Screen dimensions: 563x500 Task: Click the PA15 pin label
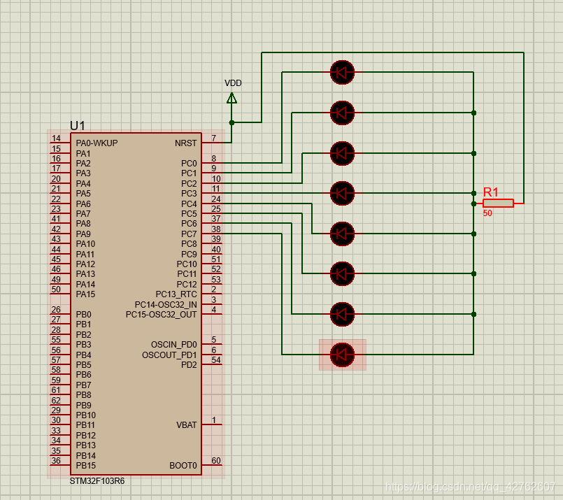point(85,294)
